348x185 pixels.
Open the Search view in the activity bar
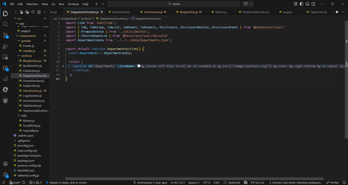[x=5, y=24]
